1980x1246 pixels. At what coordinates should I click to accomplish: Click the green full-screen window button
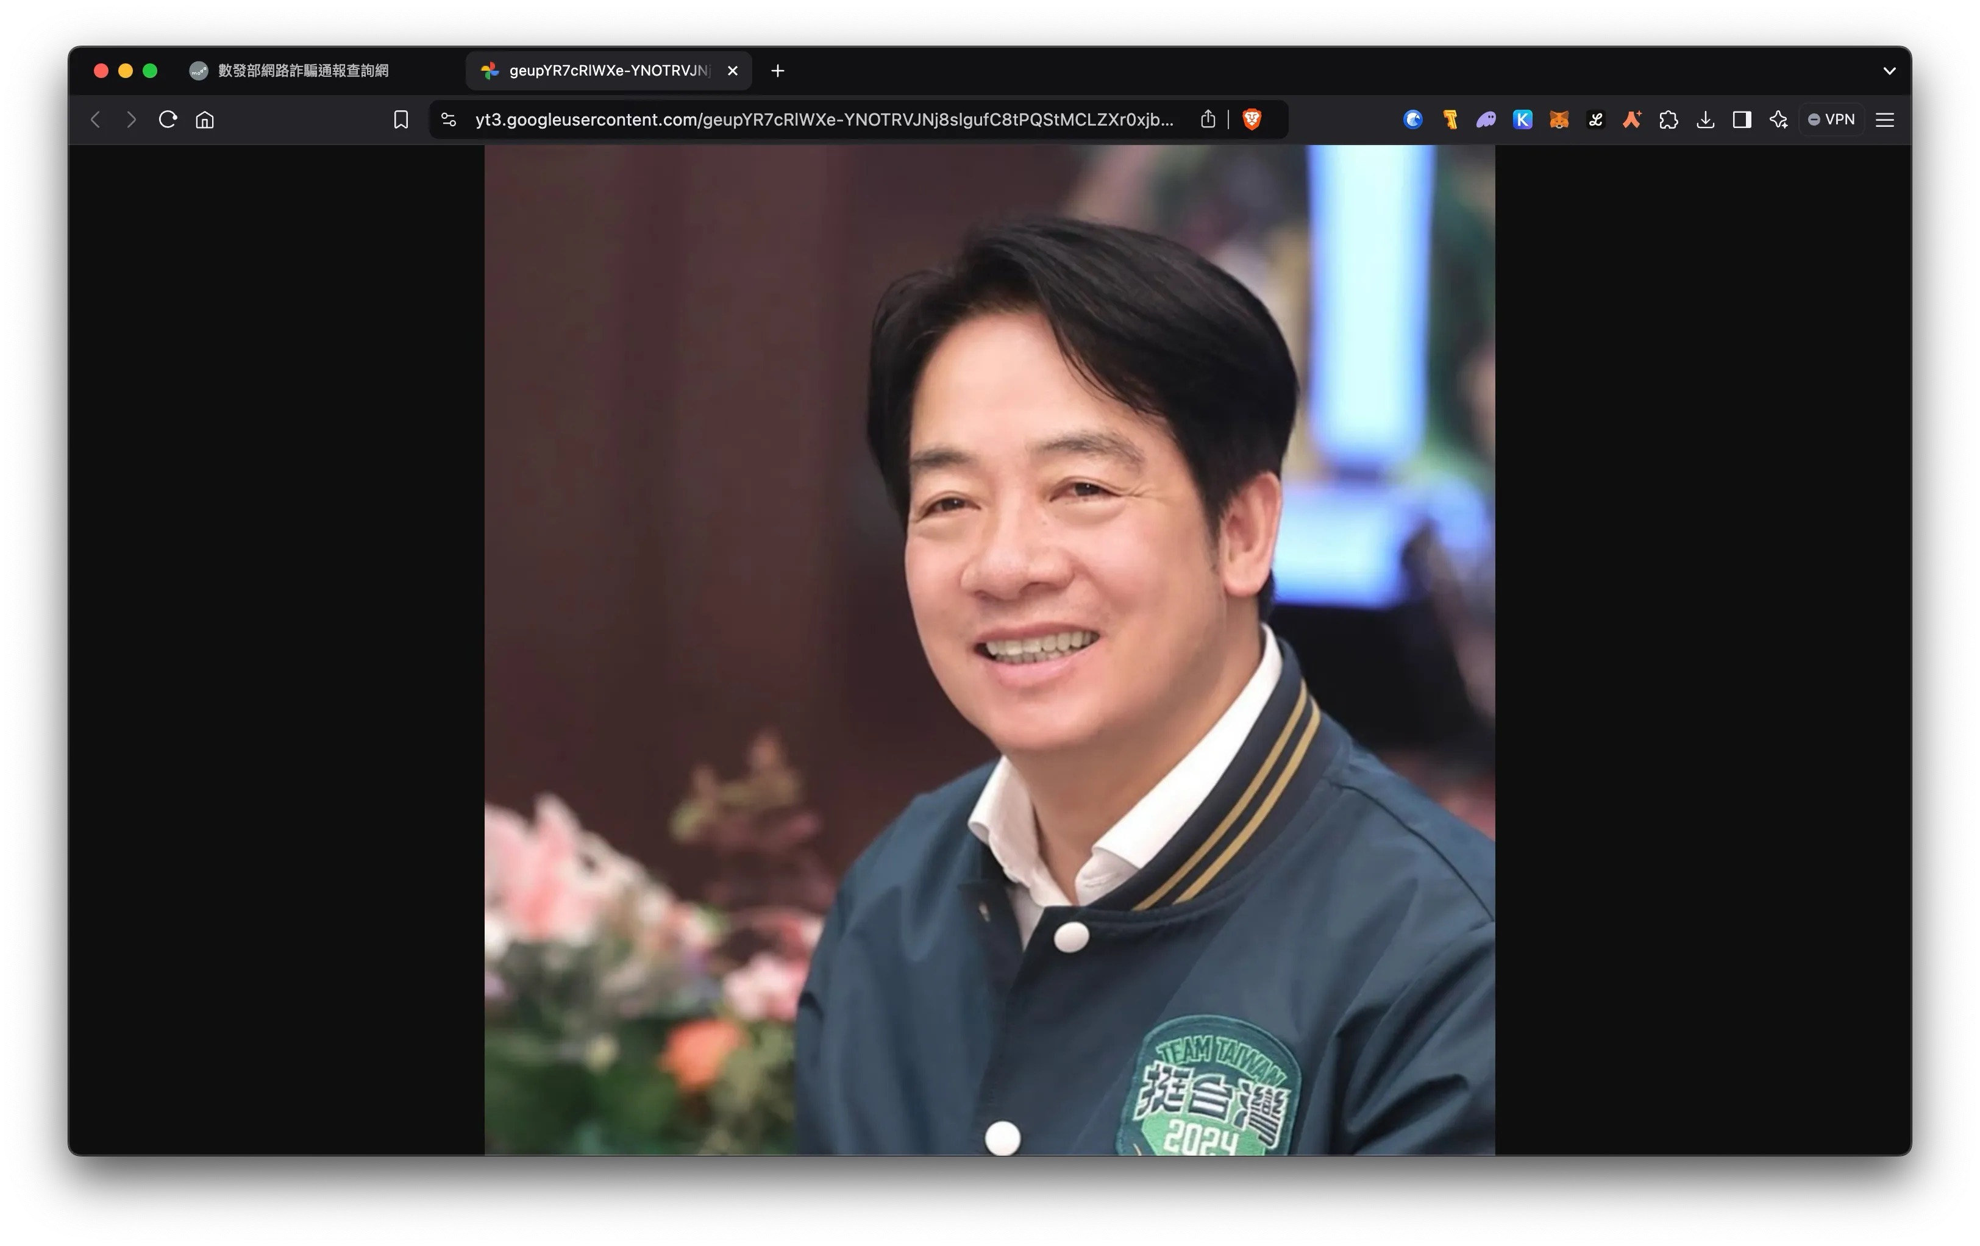pyautogui.click(x=149, y=71)
